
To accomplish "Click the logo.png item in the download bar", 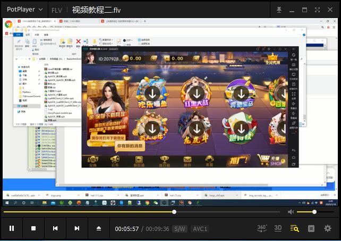I will point(56,195).
